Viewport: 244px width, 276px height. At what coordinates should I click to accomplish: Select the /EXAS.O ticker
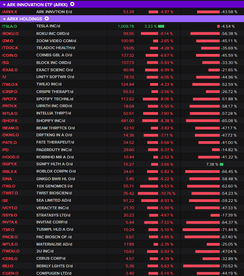click(x=10, y=70)
